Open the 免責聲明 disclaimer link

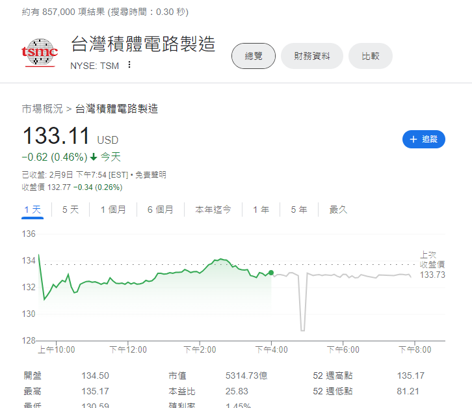[151, 175]
